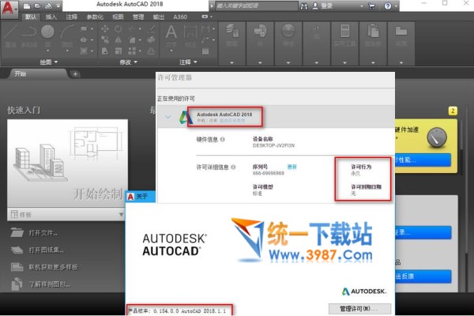Select the Circle tool in the Draw panel
The height and width of the screenshot is (316, 474).
click(47, 33)
